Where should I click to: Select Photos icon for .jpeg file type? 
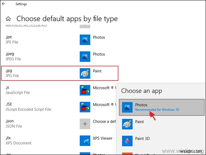[85, 57]
